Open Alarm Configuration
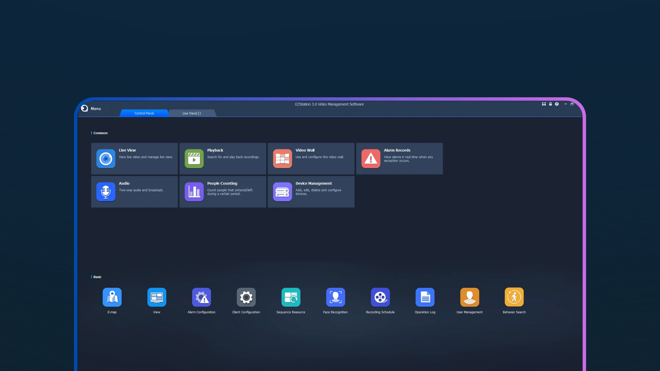The height and width of the screenshot is (371, 660). 201,297
